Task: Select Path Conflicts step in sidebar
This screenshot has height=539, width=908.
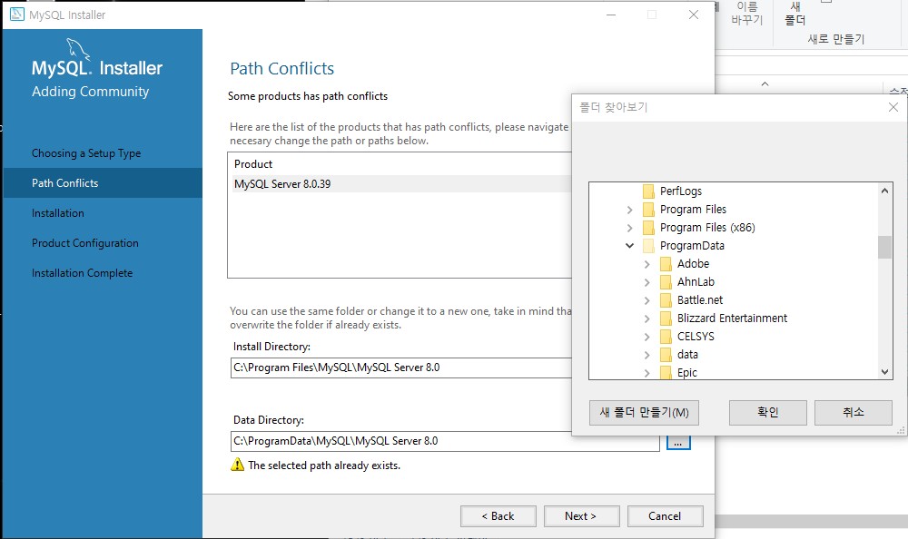Action: click(x=103, y=183)
